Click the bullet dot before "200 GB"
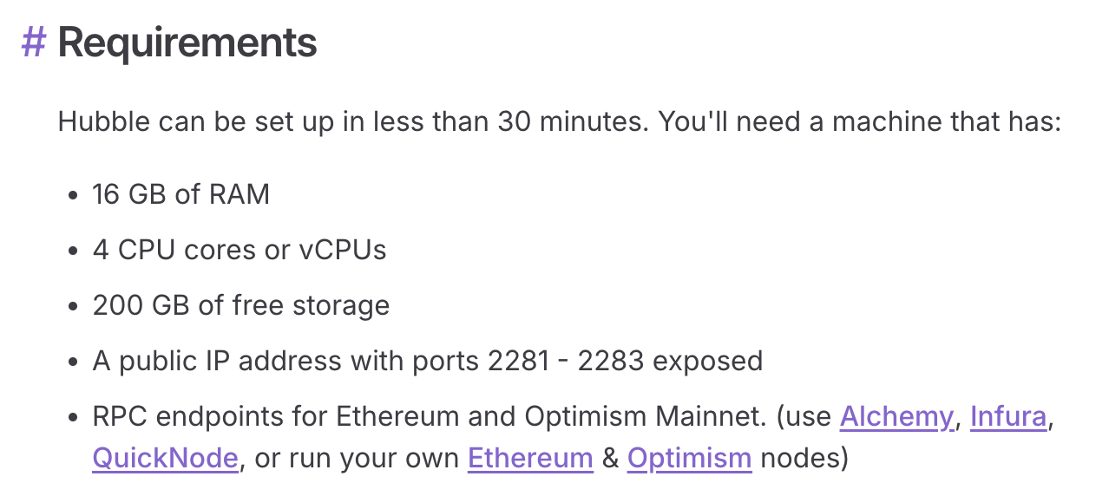The height and width of the screenshot is (496, 1109). 74,307
